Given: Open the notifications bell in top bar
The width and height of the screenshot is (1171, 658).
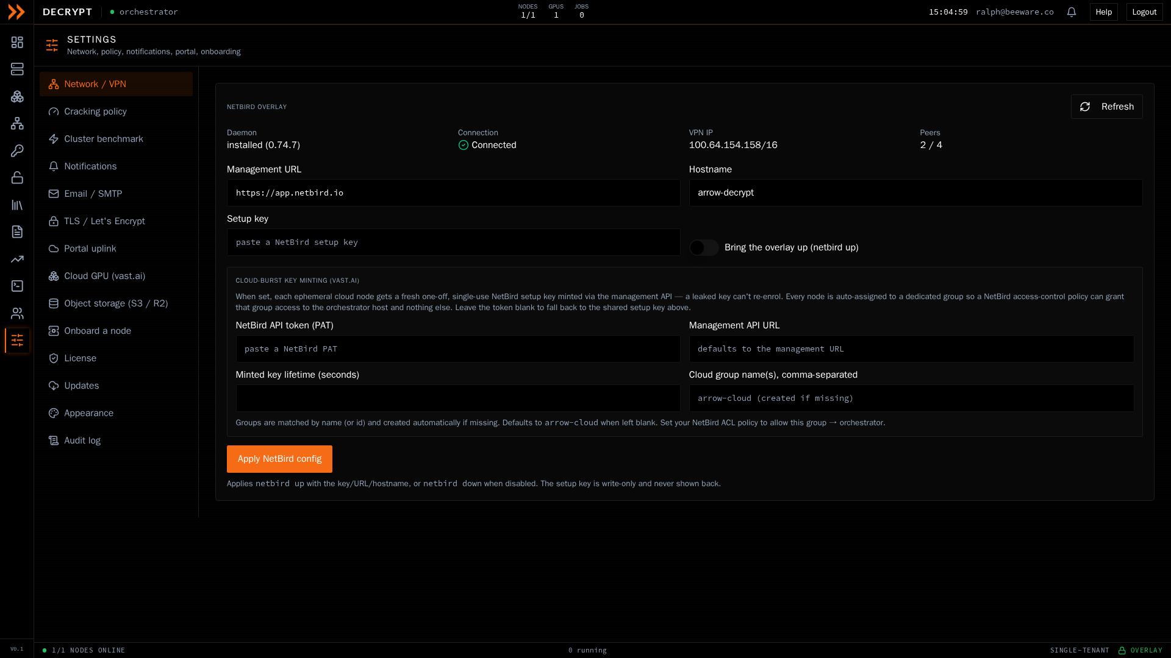Looking at the screenshot, I should click(1072, 12).
